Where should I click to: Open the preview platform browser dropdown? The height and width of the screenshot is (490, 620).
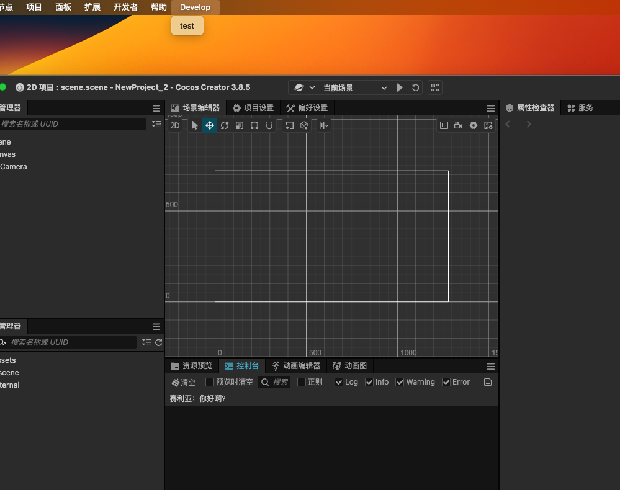(304, 87)
